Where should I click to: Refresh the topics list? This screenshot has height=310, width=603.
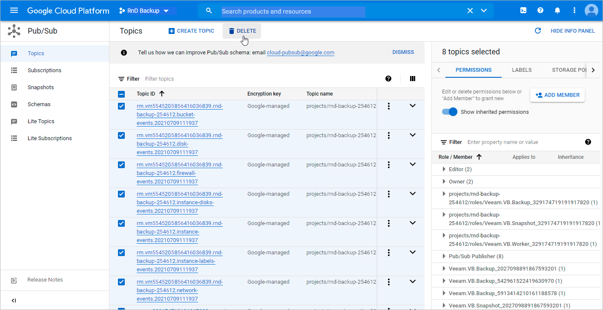click(x=538, y=31)
